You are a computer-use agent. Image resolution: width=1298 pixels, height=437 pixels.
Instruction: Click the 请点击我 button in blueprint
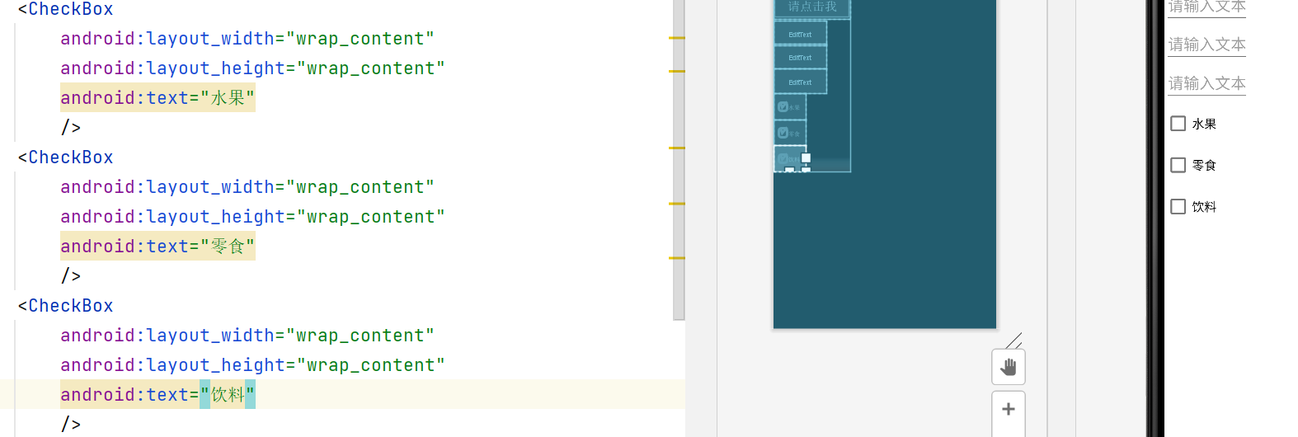click(812, 7)
